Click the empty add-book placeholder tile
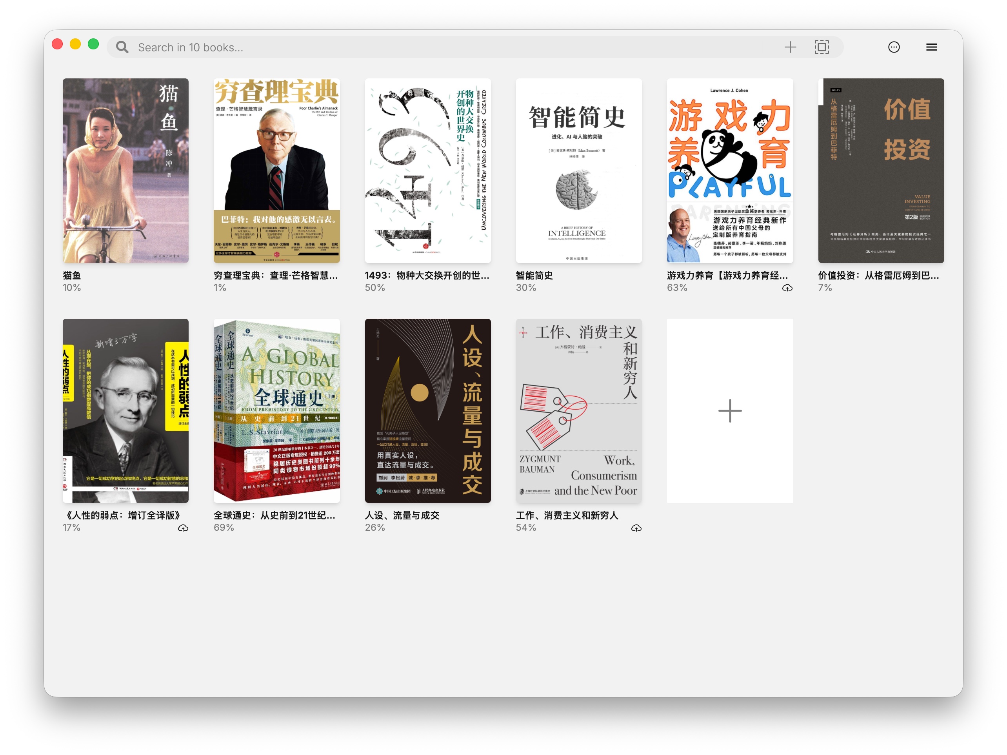 [x=730, y=410]
